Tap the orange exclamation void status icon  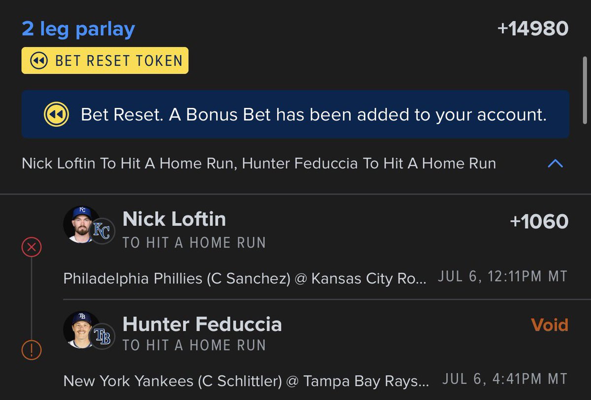[32, 350]
